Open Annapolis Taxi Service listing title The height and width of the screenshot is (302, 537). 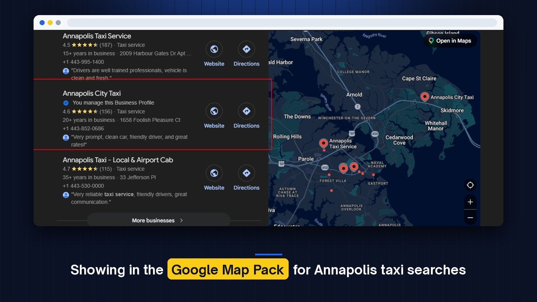point(97,36)
